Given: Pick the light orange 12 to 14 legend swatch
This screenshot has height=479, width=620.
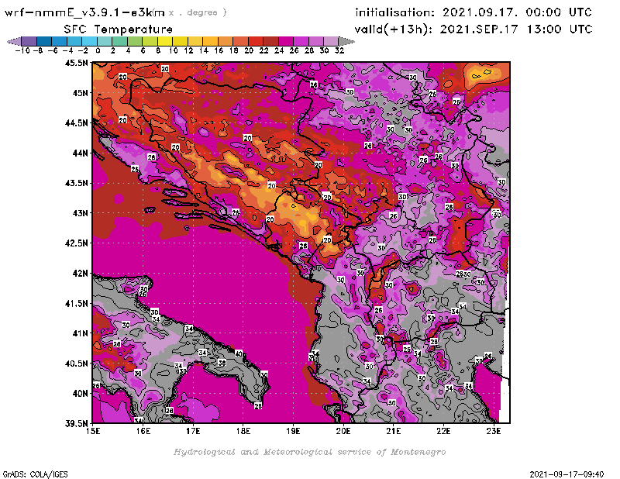Looking at the screenshot, I should pos(195,41).
